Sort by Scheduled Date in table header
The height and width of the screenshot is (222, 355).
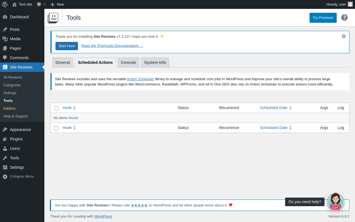tap(276, 108)
